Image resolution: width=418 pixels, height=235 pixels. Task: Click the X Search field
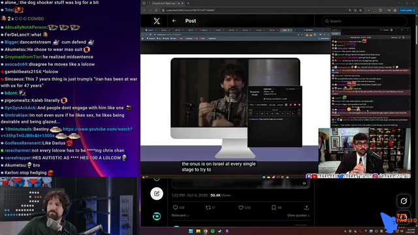click(x=364, y=21)
